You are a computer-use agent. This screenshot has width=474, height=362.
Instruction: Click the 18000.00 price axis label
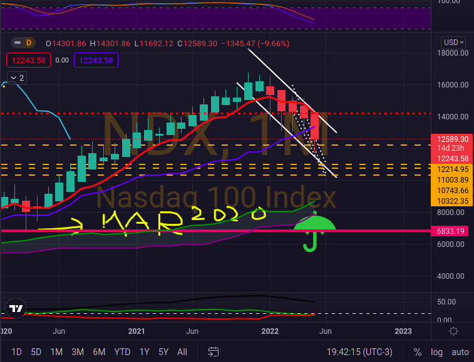click(453, 53)
